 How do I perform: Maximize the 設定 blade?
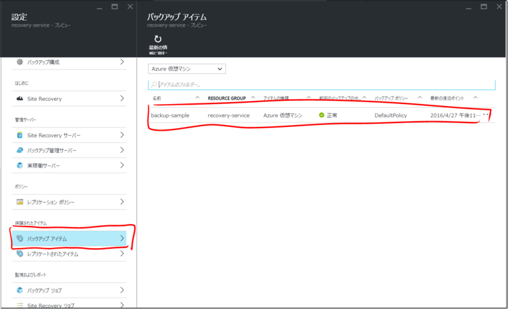(x=114, y=6)
